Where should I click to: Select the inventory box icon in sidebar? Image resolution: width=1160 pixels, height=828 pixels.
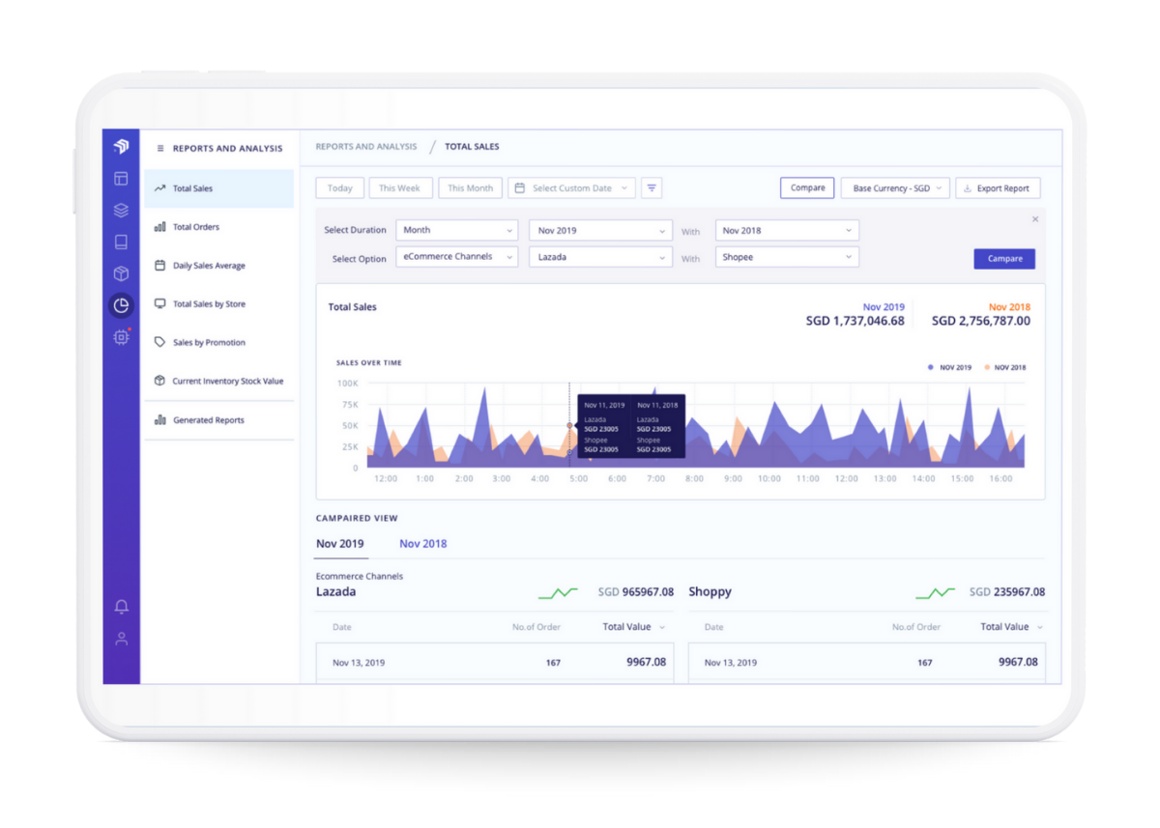pos(121,273)
